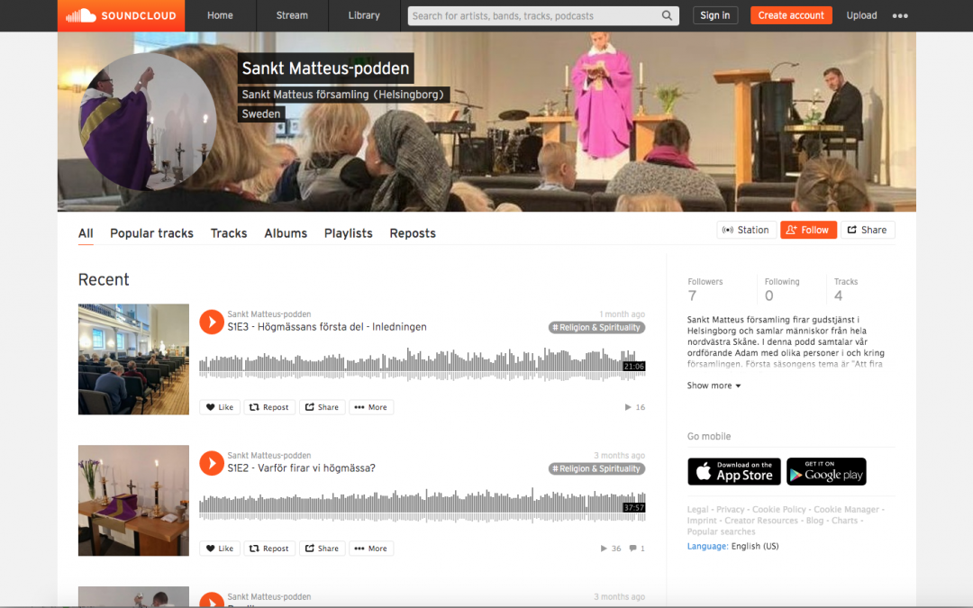The height and width of the screenshot is (608, 973).
Task: Open Sankt Matteus-podden artist link above S1E3
Action: point(268,314)
